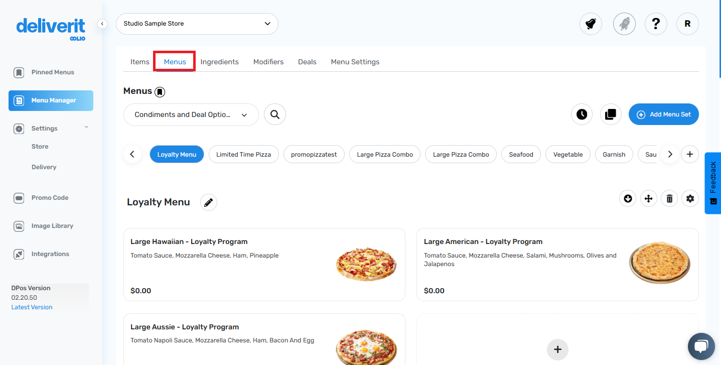Screen dimensions: 721x365
Task: Open the Condiments and Deal Options dropdown
Action: tap(191, 114)
